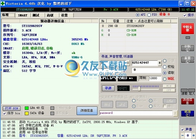Decrease sound value with minus button
The width and height of the screenshot is (196, 139).
pyautogui.click(x=183, y=135)
